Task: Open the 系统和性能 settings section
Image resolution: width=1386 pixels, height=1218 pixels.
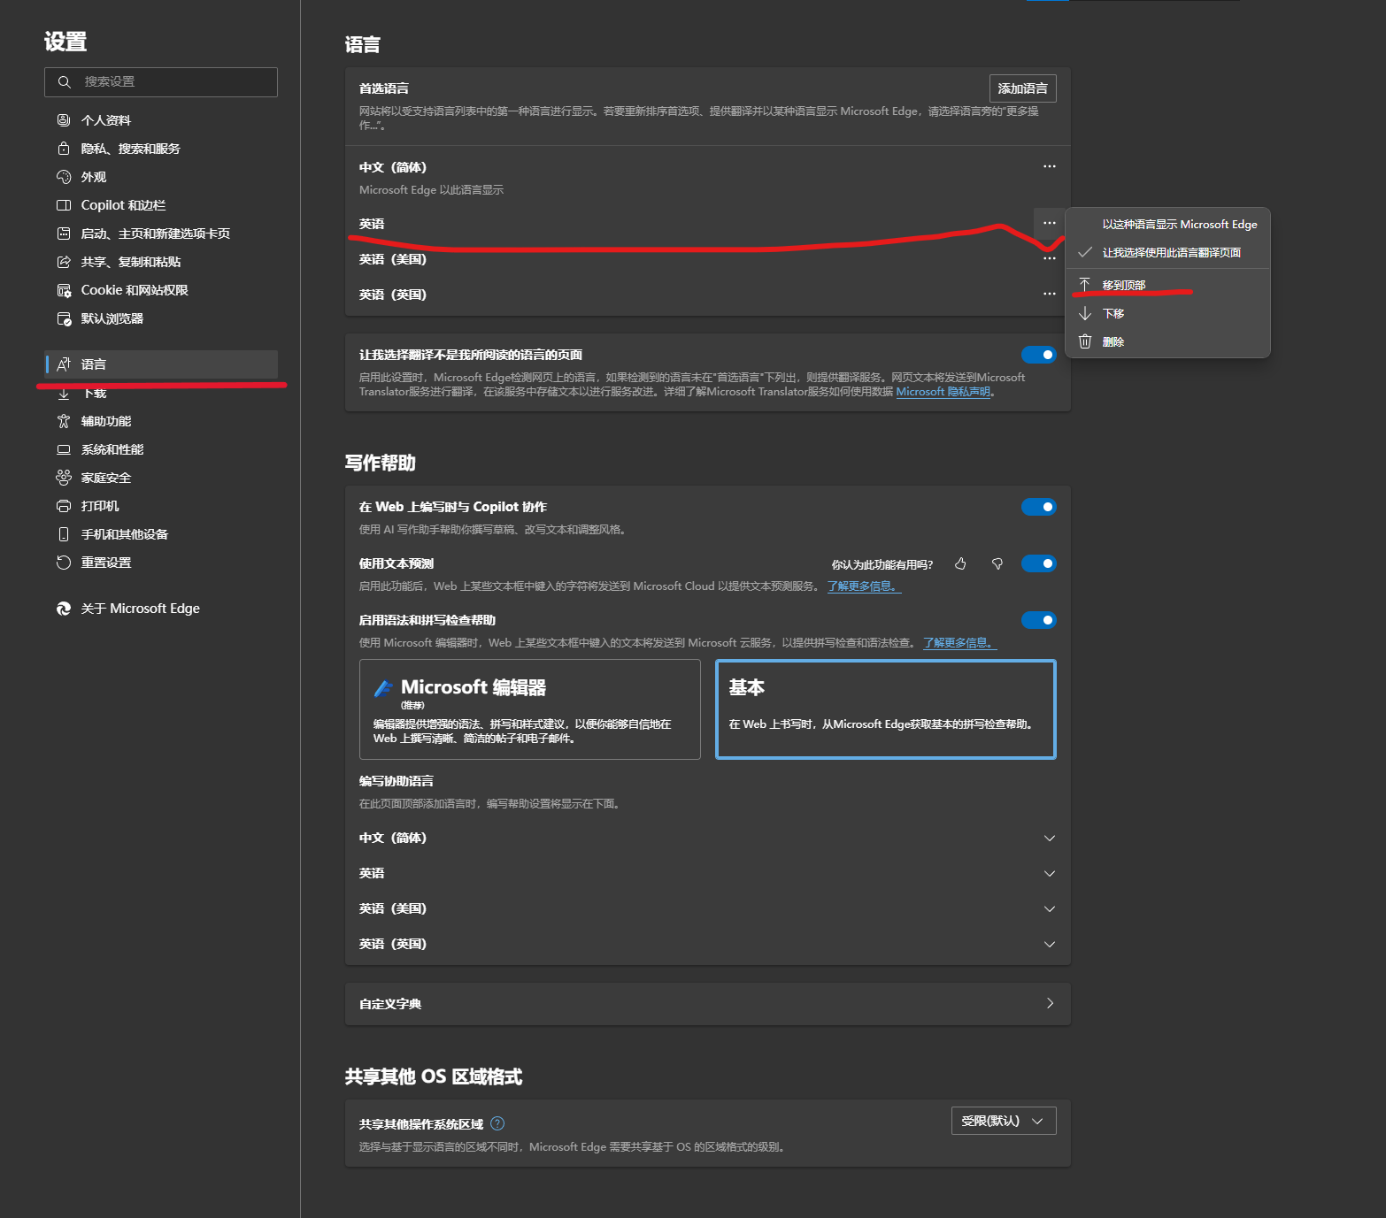Action: click(x=161, y=449)
